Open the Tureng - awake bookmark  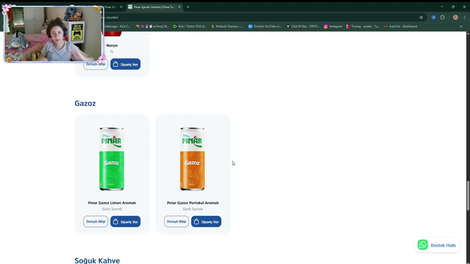(x=363, y=26)
